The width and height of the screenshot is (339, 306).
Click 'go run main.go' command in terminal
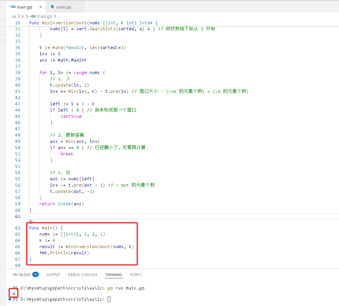coord(126,288)
